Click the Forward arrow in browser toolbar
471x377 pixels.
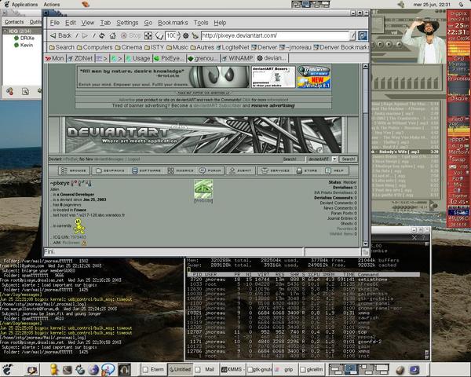coord(85,36)
